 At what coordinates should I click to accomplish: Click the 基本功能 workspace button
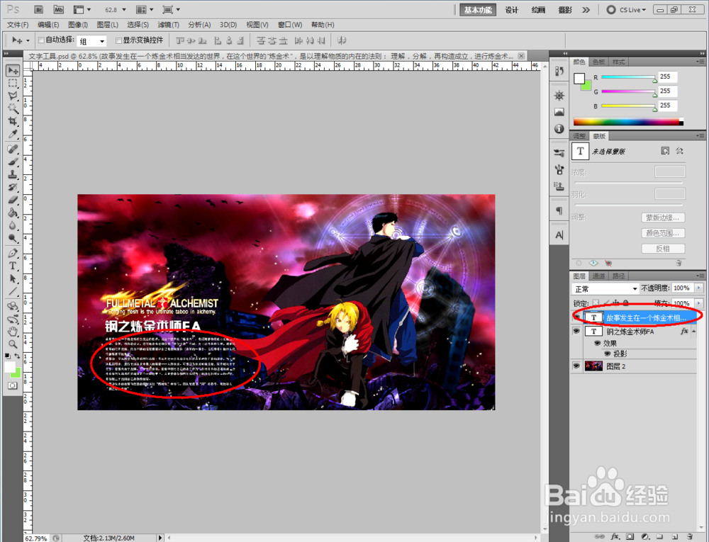coord(478,9)
